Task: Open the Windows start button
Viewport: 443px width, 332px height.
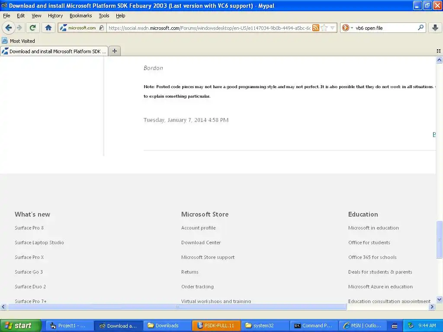Action: [20, 326]
